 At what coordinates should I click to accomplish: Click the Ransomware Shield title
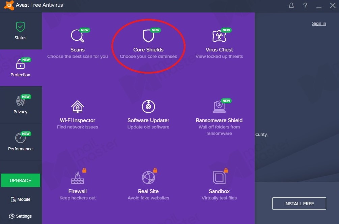(219, 120)
